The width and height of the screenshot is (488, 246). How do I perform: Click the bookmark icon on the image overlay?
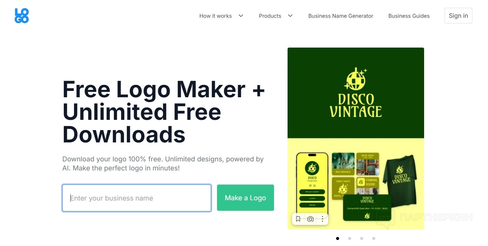point(298,219)
